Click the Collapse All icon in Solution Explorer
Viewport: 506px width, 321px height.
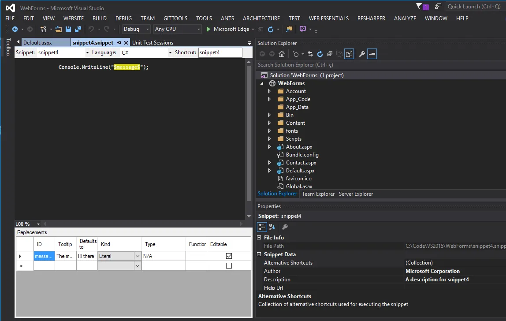tap(330, 54)
